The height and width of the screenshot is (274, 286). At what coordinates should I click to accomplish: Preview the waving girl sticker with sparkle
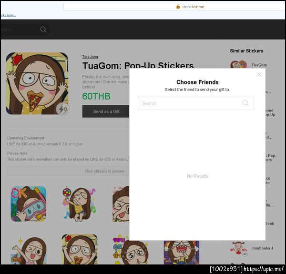[29, 249]
